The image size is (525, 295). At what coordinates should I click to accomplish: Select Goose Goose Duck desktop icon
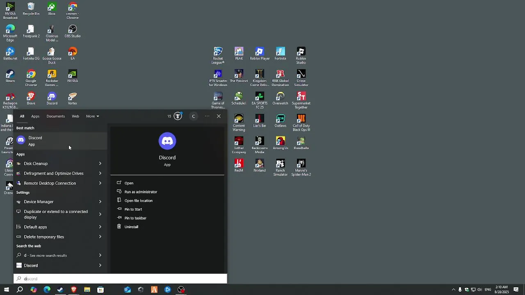[52, 56]
